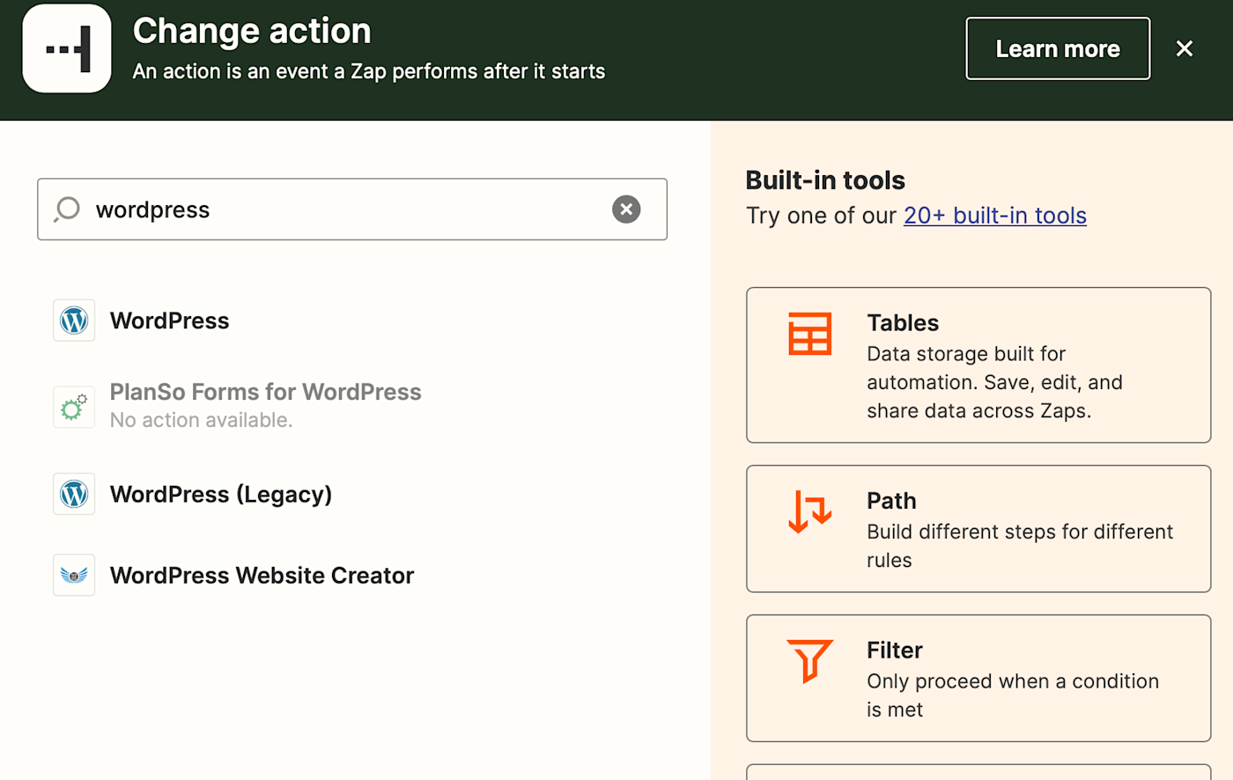Click the WordPress Website Creator wings icon
The width and height of the screenshot is (1233, 780).
click(74, 575)
